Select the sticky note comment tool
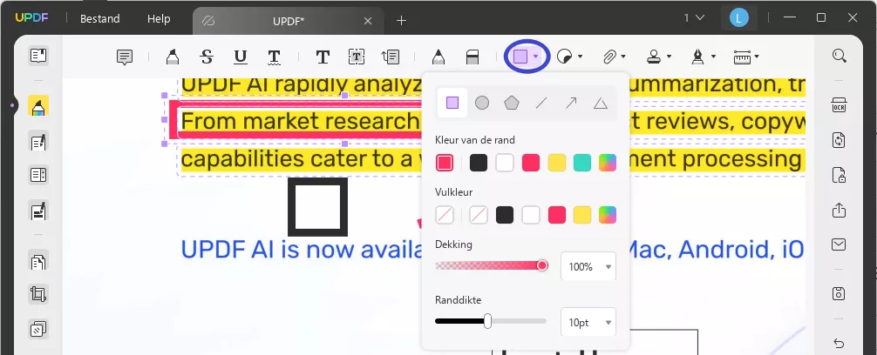 point(125,57)
